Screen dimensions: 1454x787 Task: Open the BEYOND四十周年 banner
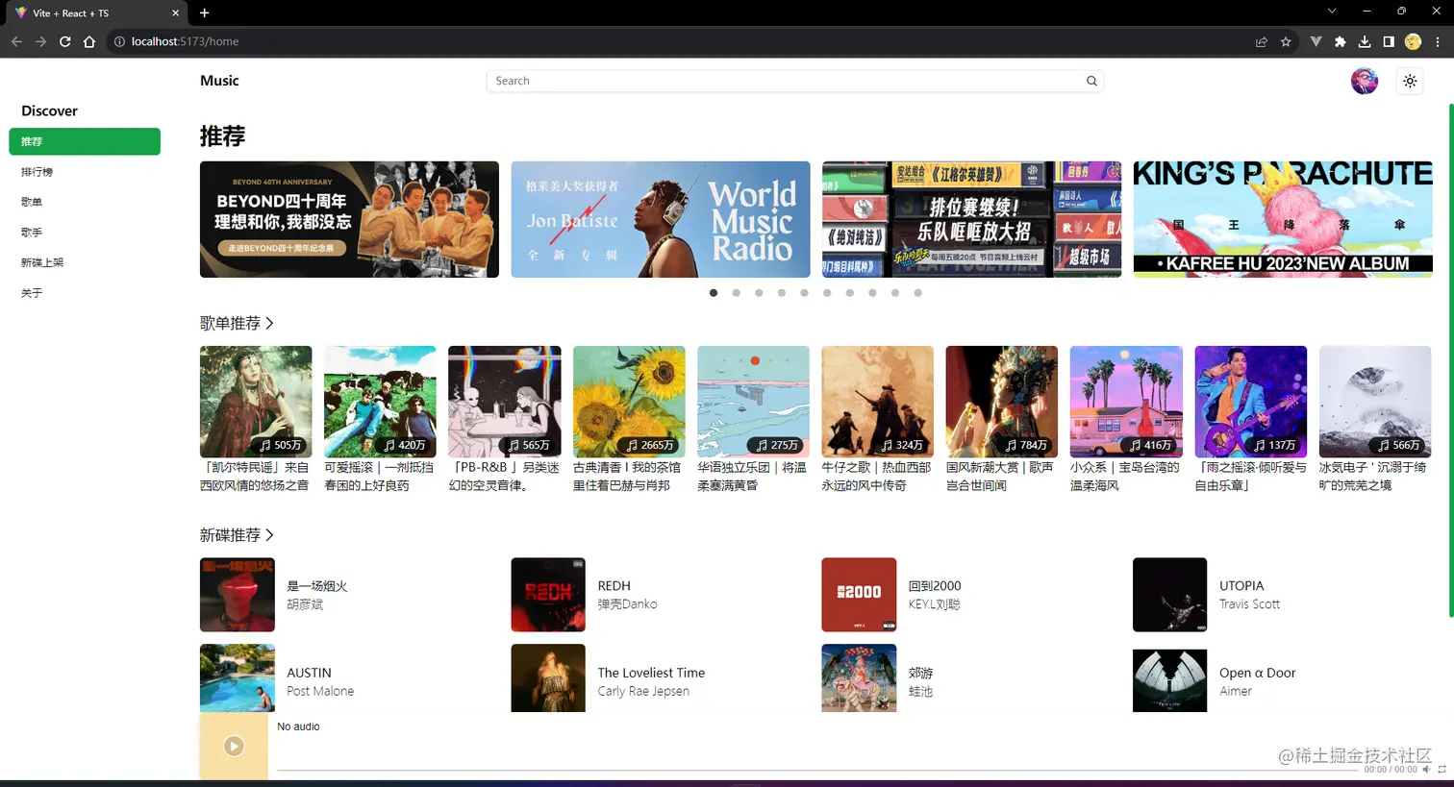tap(349, 219)
